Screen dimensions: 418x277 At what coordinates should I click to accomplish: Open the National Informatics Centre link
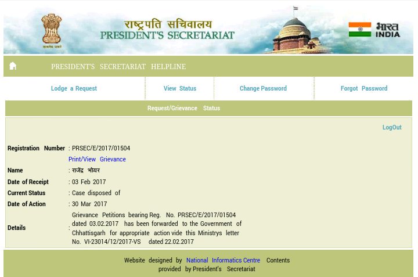click(223, 260)
